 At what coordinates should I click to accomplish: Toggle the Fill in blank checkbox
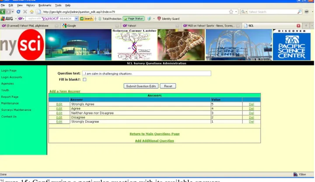tap(84, 79)
